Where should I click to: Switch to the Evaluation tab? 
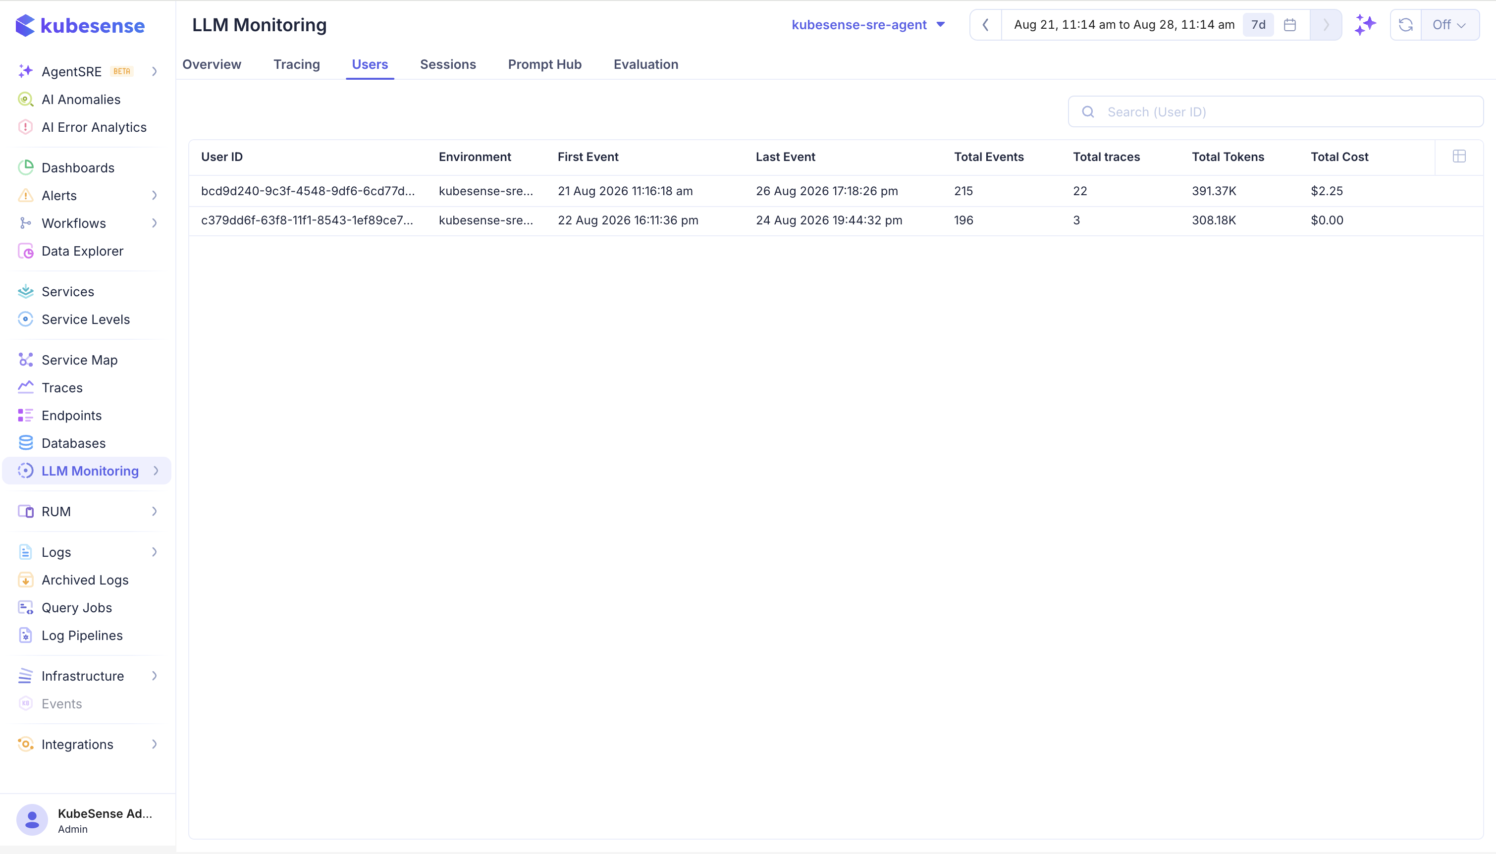coord(645,64)
